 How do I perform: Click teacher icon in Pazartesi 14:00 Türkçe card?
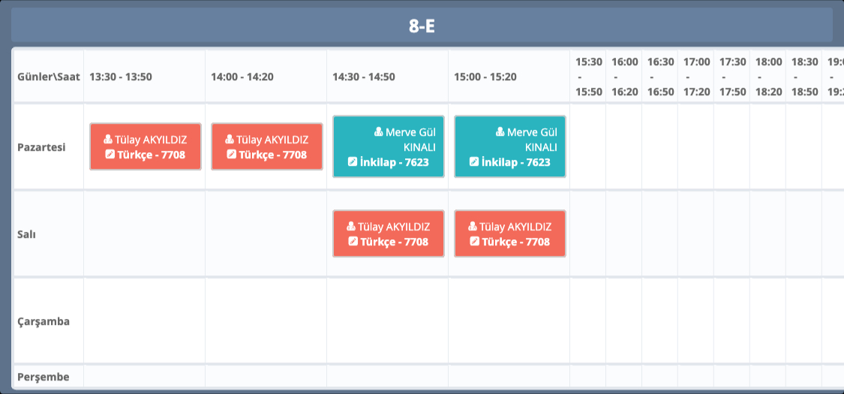[x=230, y=140]
